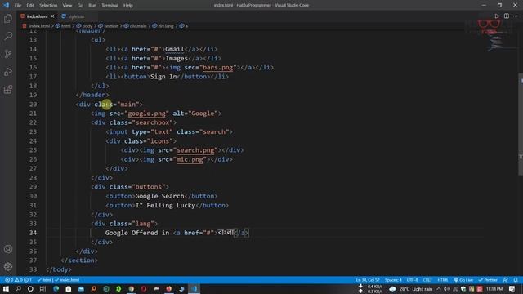The width and height of the screenshot is (523, 294).
Task: Click the bars.png link on line 16
Action: pos(218,67)
